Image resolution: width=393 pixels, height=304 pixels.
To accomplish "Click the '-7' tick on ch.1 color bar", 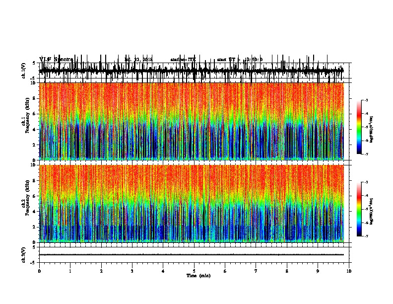I will [x=366, y=154].
